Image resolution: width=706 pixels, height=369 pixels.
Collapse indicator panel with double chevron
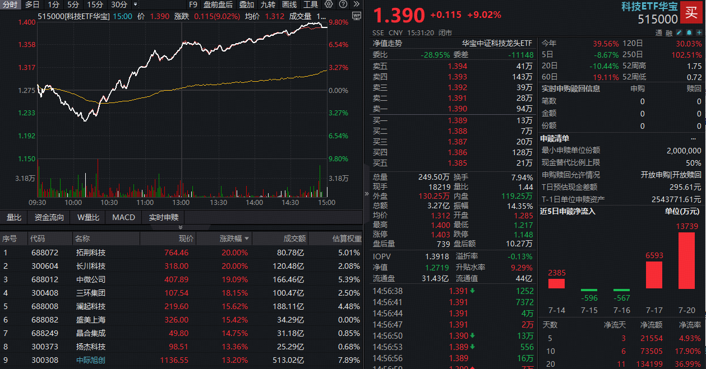point(181,227)
